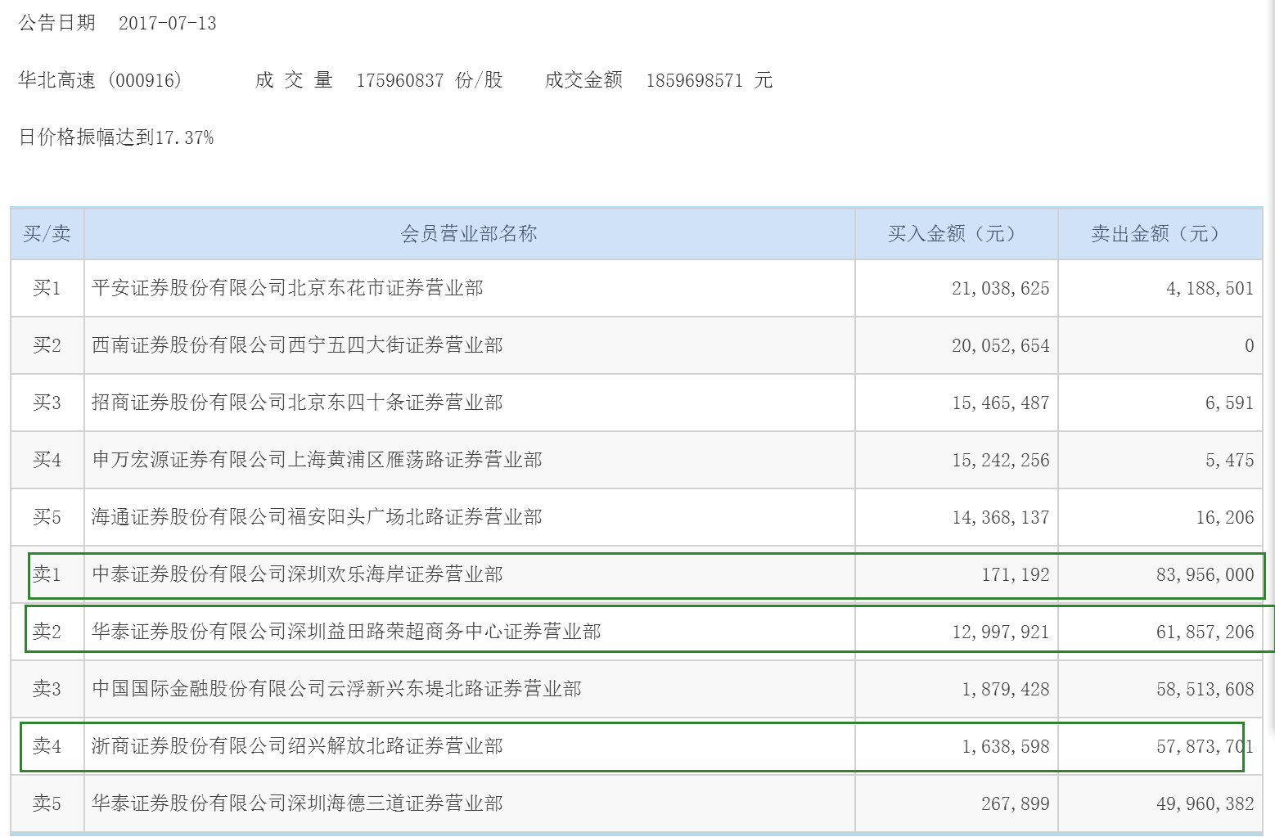Click buy amount 267,899
This screenshot has height=837, width=1275.
pos(1015,803)
